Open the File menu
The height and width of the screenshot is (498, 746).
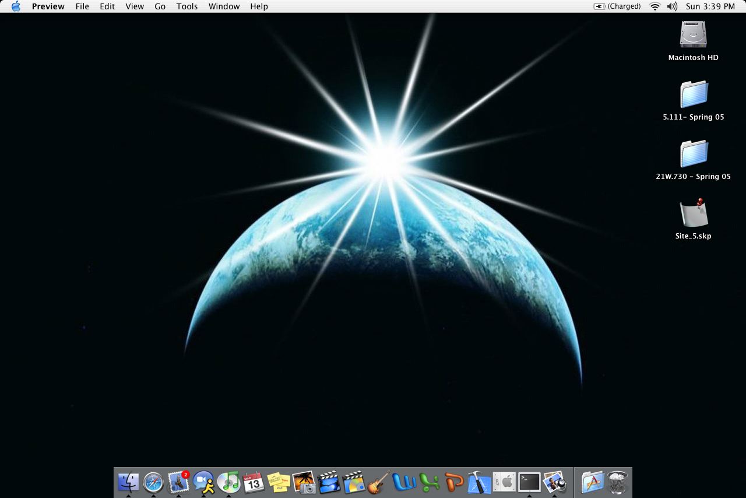click(x=82, y=6)
